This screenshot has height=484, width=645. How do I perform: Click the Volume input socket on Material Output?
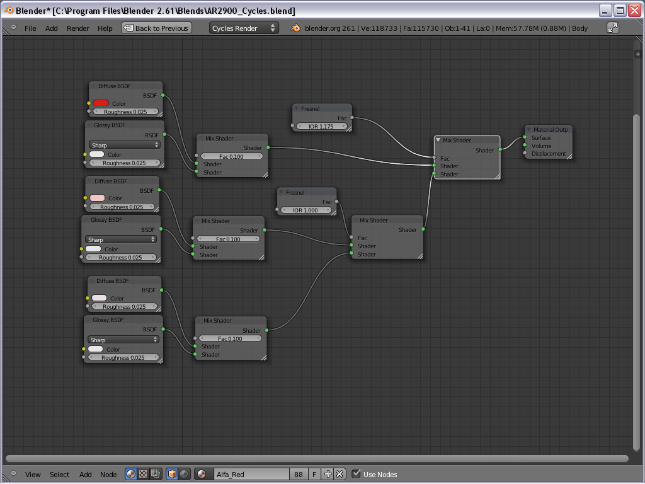pyautogui.click(x=525, y=145)
